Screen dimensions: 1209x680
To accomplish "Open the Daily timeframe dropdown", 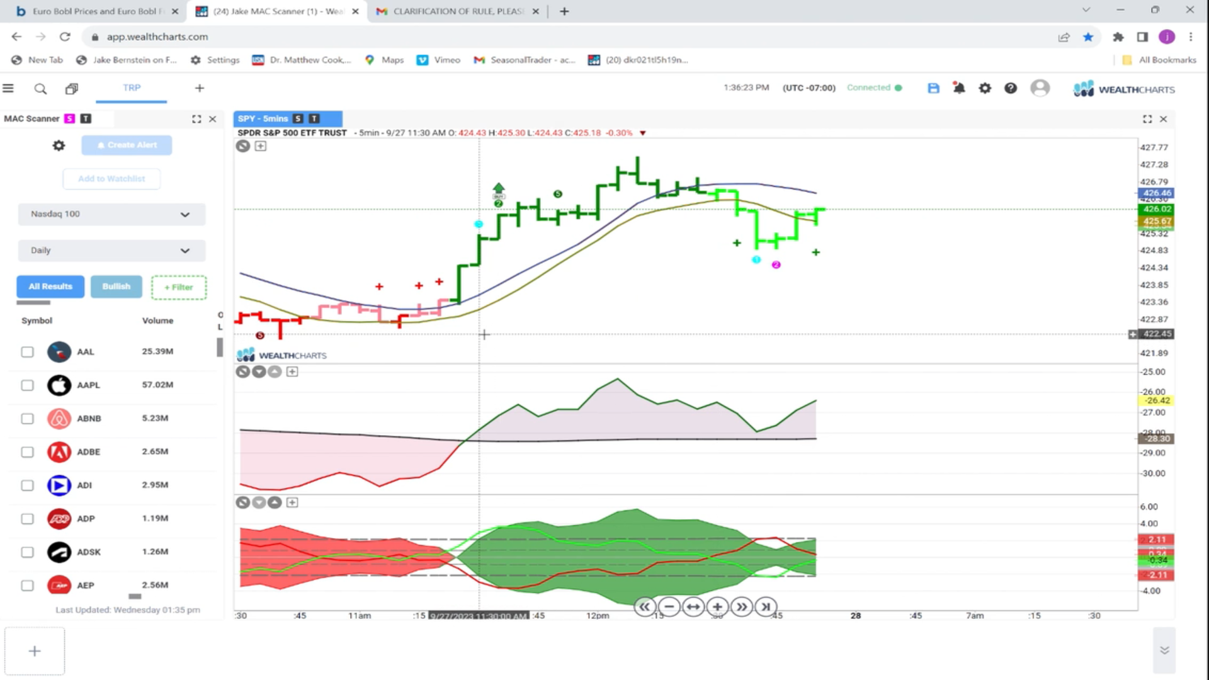I will pyautogui.click(x=111, y=251).
